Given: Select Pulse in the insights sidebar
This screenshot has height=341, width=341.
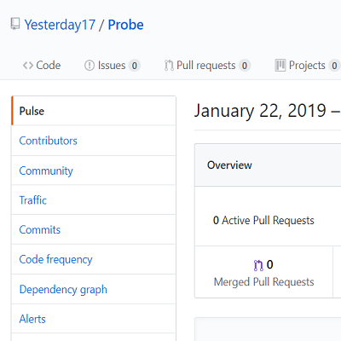Looking at the screenshot, I should click(x=94, y=111).
